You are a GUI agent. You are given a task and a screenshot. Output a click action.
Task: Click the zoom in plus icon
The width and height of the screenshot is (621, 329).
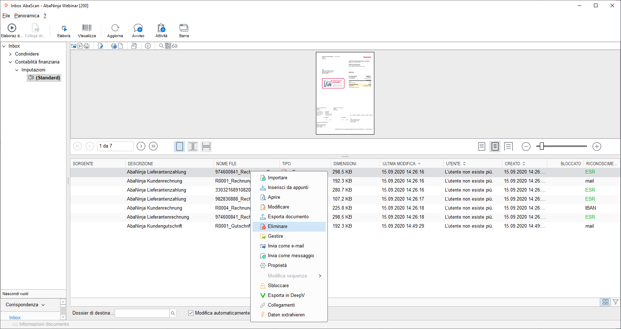[x=597, y=146]
